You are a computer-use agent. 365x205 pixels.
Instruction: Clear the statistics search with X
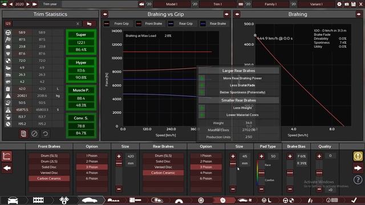[x=78, y=23]
